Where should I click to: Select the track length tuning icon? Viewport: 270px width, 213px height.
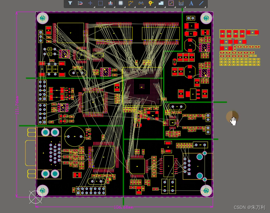pyautogui.click(x=141, y=3)
